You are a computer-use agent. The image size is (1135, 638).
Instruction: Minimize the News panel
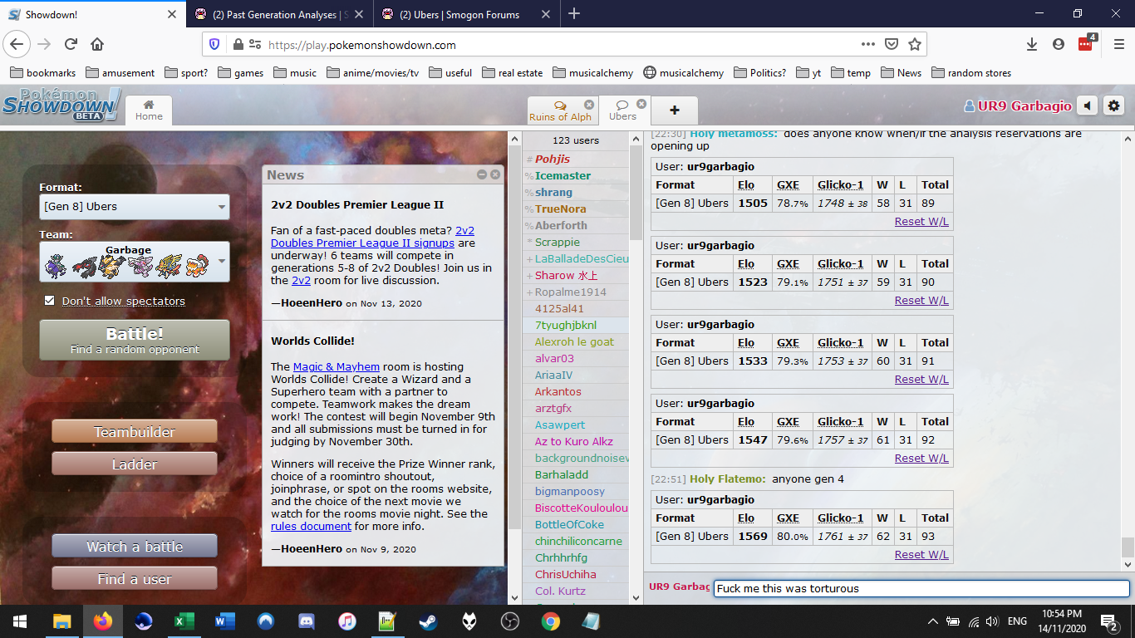(482, 174)
